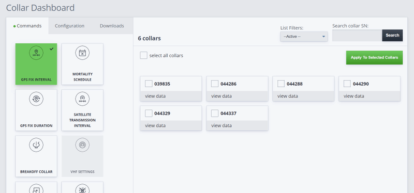Click serial number text 044290
Image resolution: width=414 pixels, height=193 pixels.
361,84
